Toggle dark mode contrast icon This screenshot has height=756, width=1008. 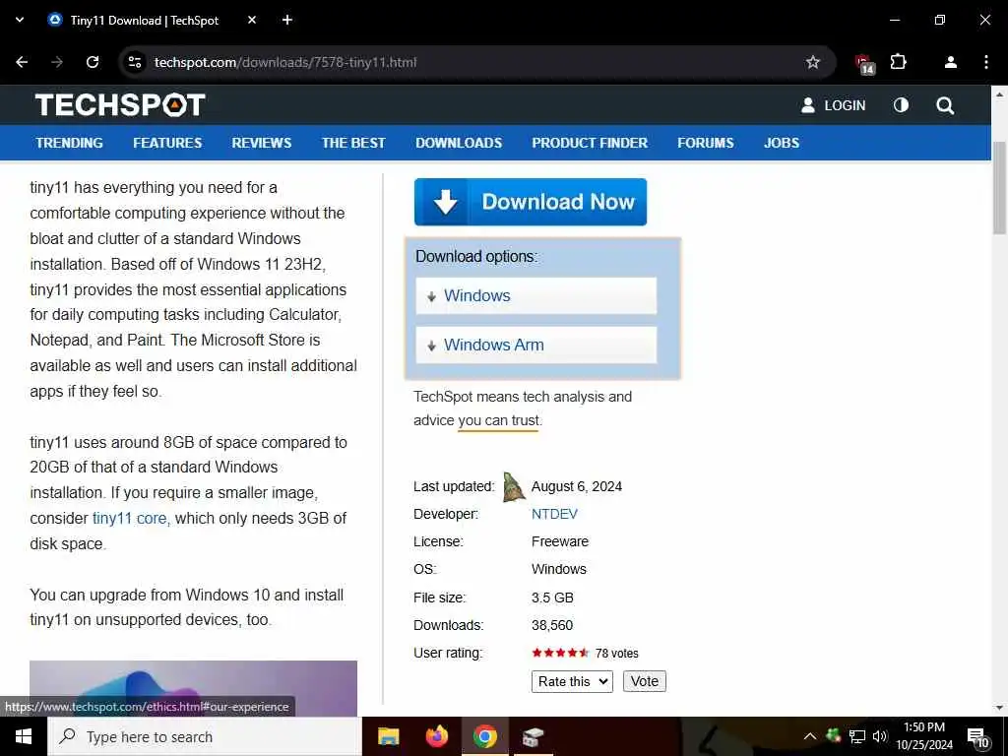click(901, 104)
